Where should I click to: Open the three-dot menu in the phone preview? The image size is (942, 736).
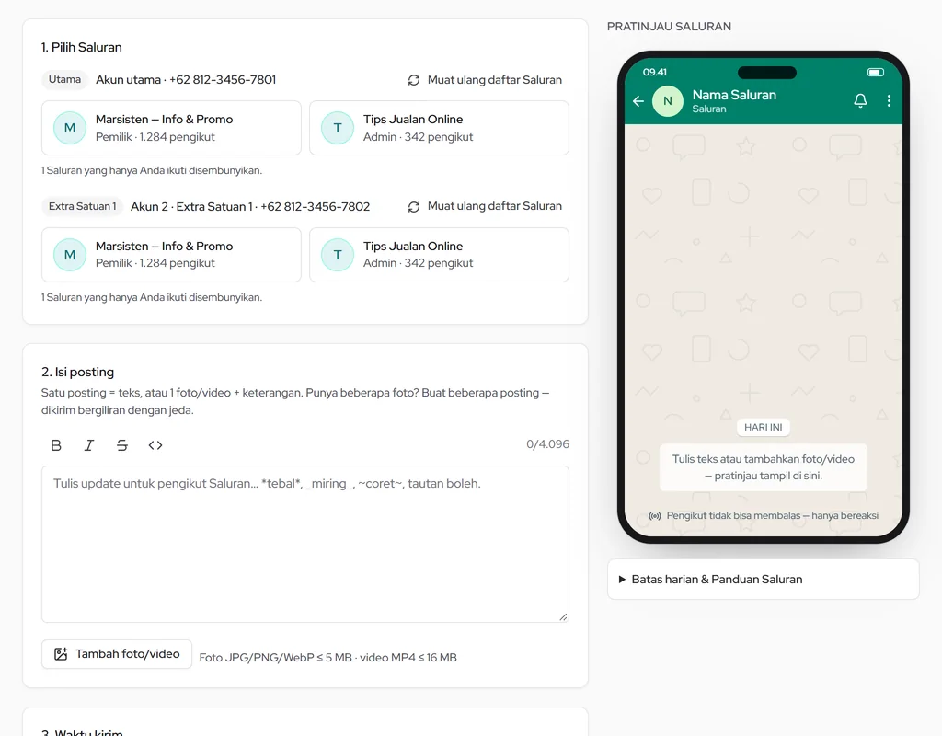[x=890, y=101]
